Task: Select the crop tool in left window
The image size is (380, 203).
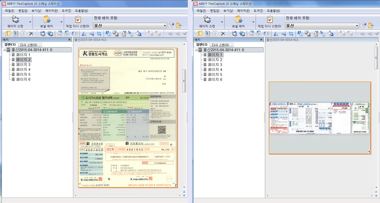Action: point(99,34)
